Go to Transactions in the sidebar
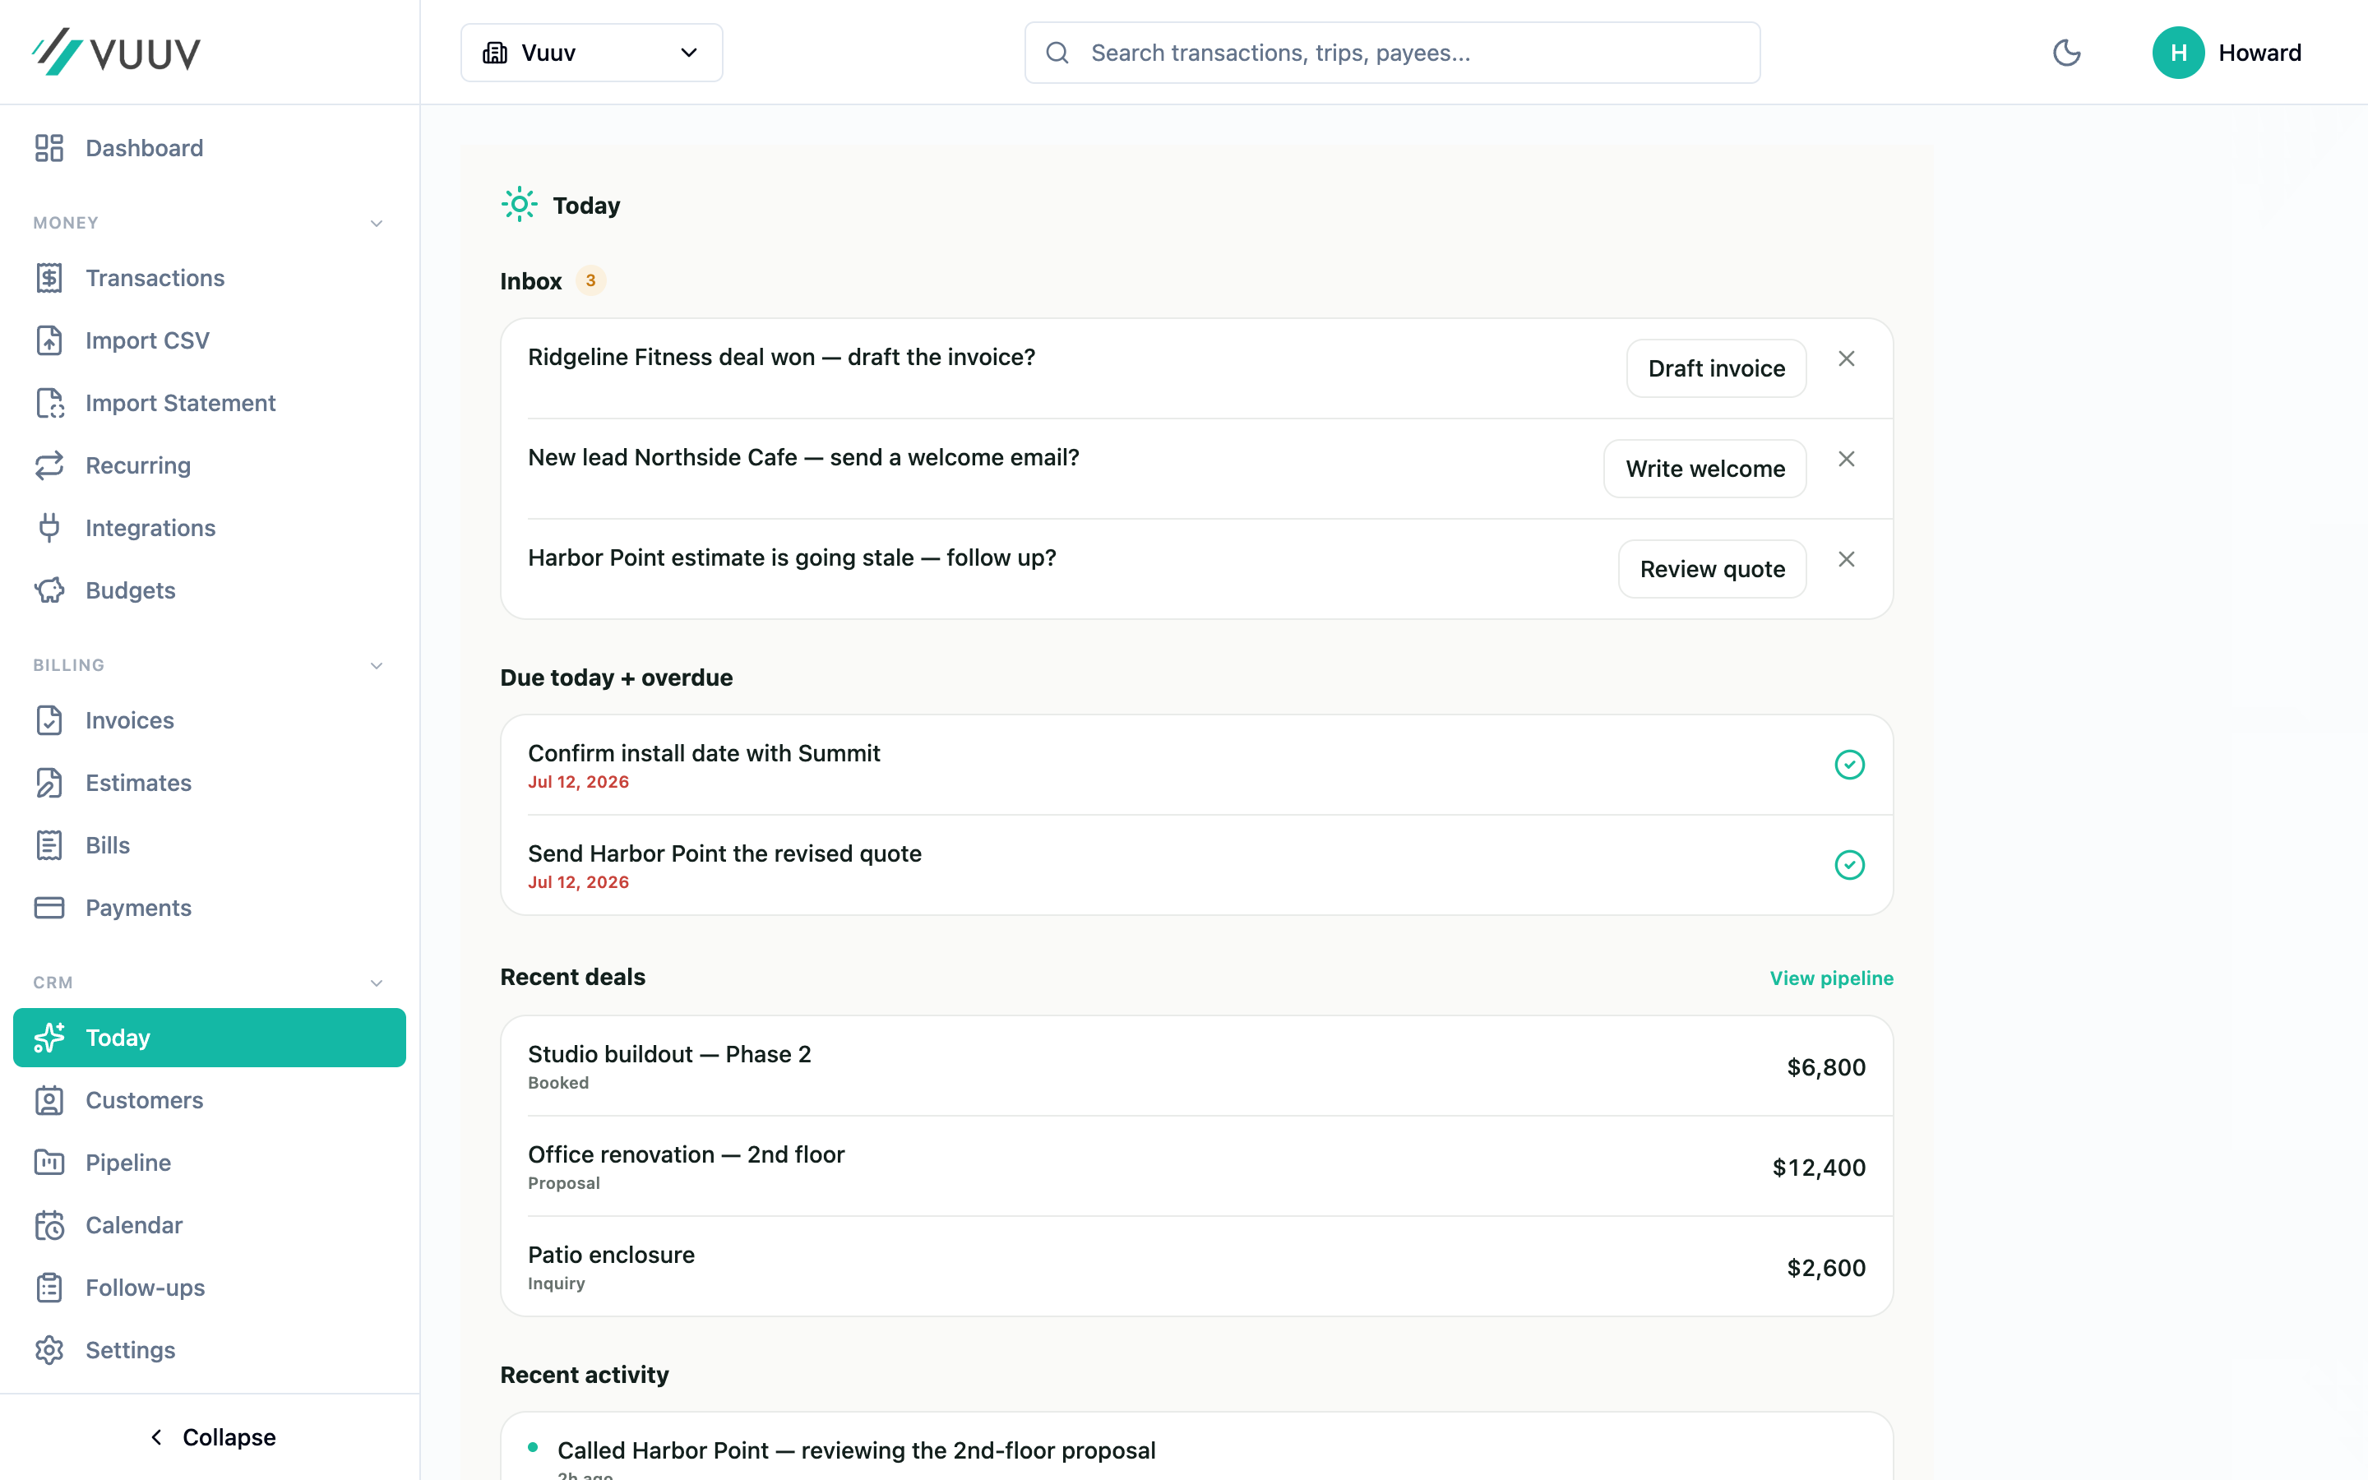This screenshot has height=1480, width=2368. (210, 278)
